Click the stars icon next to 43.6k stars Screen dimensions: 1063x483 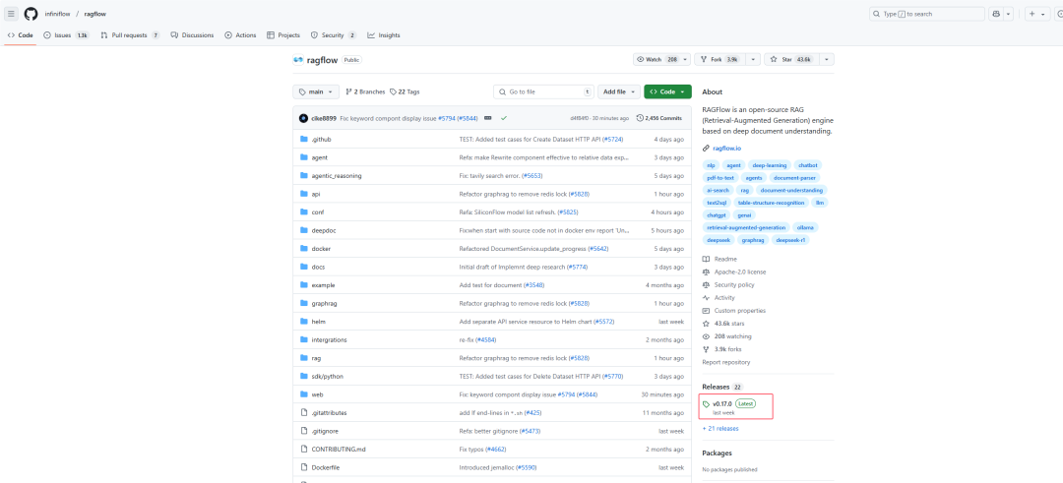(x=706, y=323)
